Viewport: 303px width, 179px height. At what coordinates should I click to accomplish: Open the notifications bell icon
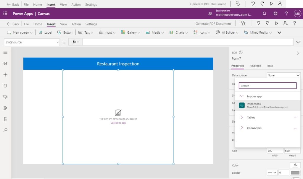tap(264, 14)
